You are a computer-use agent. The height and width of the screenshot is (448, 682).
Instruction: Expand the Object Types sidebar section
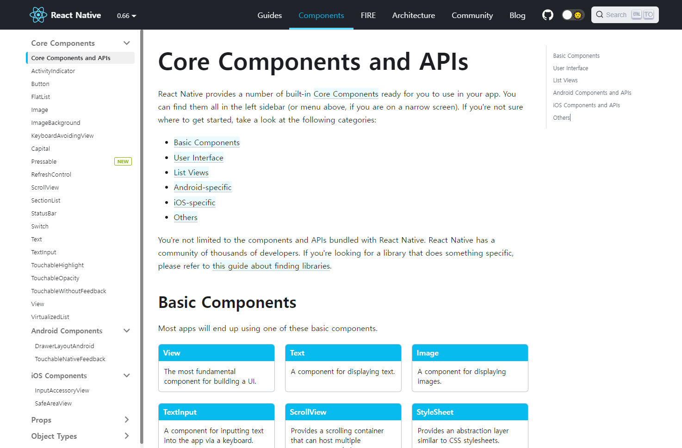click(x=126, y=436)
